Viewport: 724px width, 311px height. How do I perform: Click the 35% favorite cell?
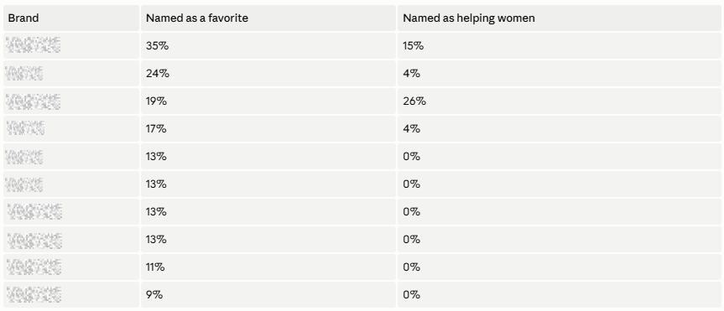[x=268, y=45]
